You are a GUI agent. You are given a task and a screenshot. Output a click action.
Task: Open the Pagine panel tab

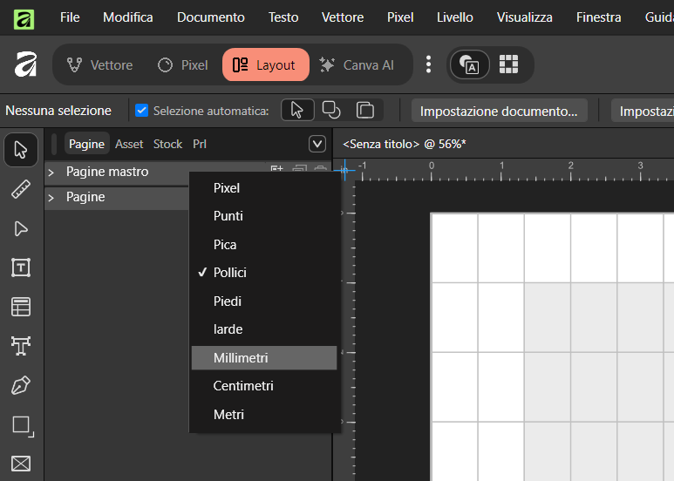(87, 144)
